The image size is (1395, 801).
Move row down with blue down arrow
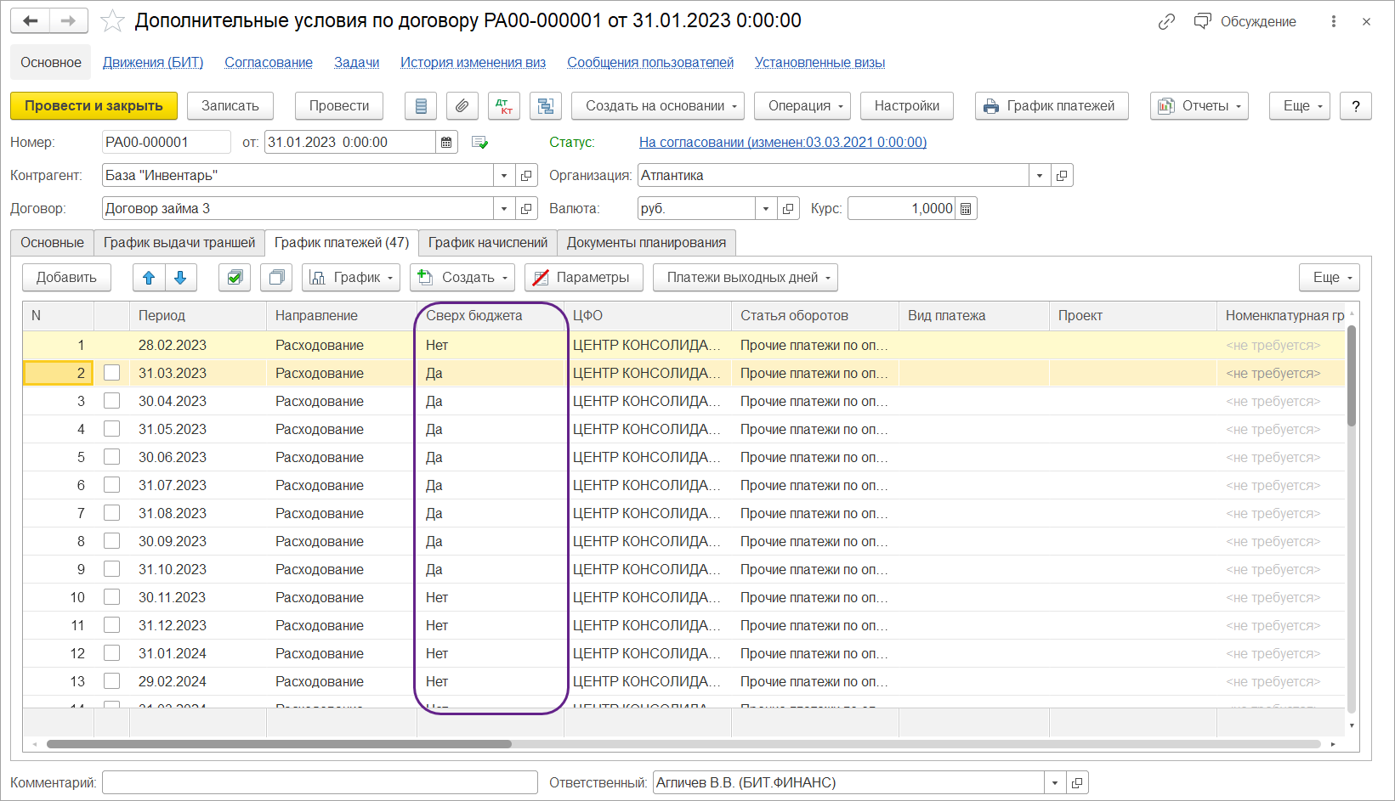click(180, 278)
